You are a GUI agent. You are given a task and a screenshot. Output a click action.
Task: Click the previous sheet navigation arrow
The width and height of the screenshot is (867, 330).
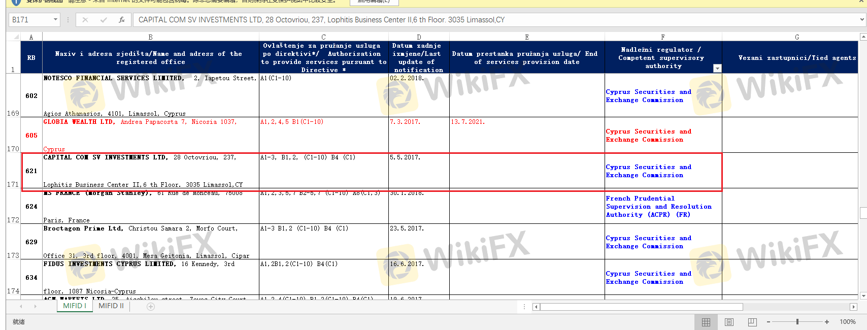(21, 306)
